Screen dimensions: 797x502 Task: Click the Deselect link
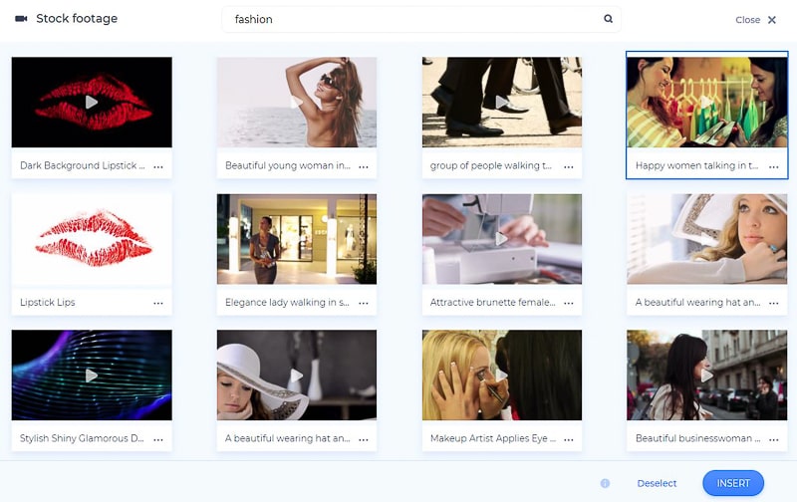click(x=657, y=483)
